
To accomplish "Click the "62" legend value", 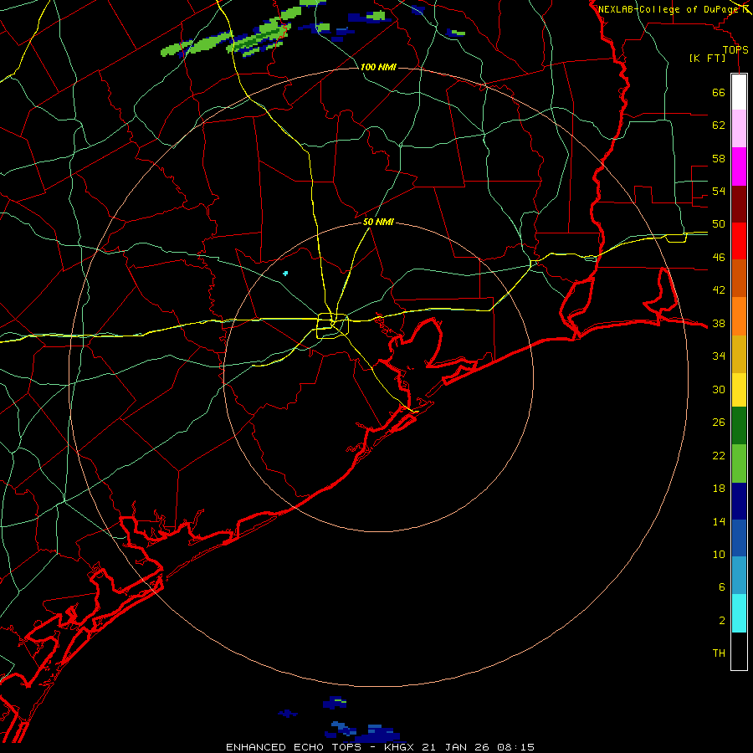I will 719,125.
